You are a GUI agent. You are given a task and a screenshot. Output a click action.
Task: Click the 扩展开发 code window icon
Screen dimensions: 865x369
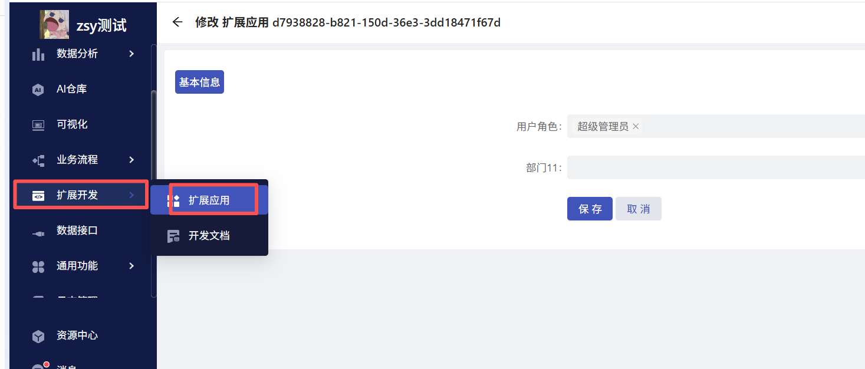(38, 196)
